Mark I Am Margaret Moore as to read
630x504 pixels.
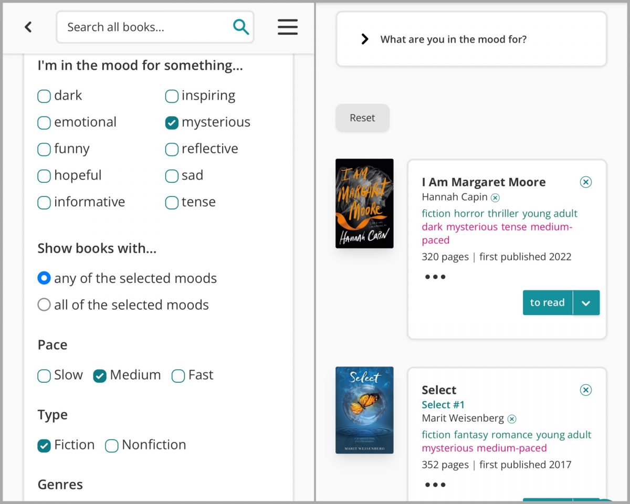coord(547,303)
